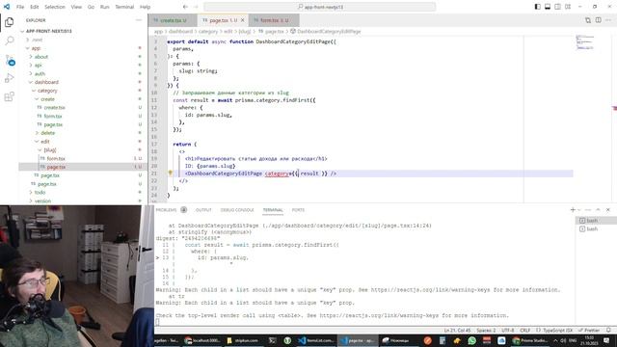Image resolution: width=617 pixels, height=347 pixels.
Task: Open the File menu
Action: coord(20,7)
